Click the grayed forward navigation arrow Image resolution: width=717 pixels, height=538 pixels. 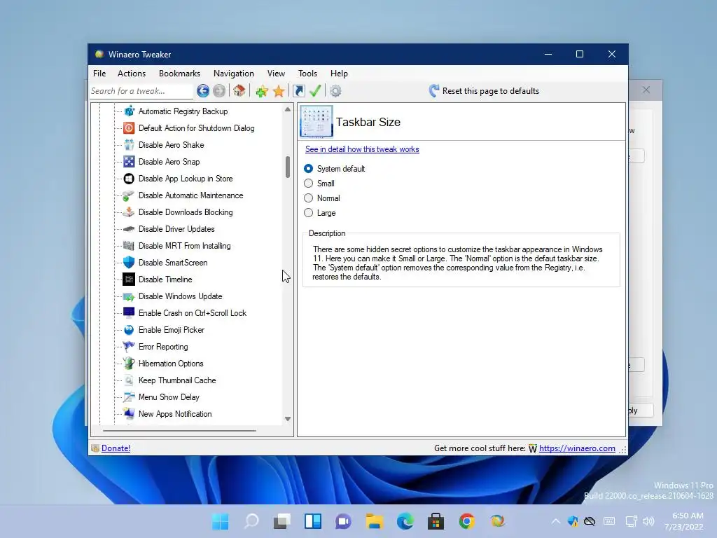[x=219, y=90]
